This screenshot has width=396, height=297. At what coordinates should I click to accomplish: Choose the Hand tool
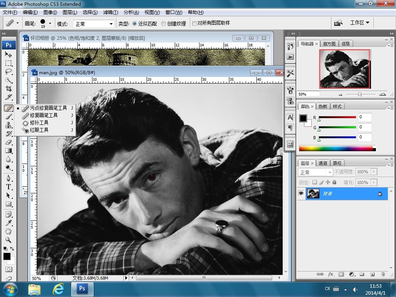[x=9, y=231]
